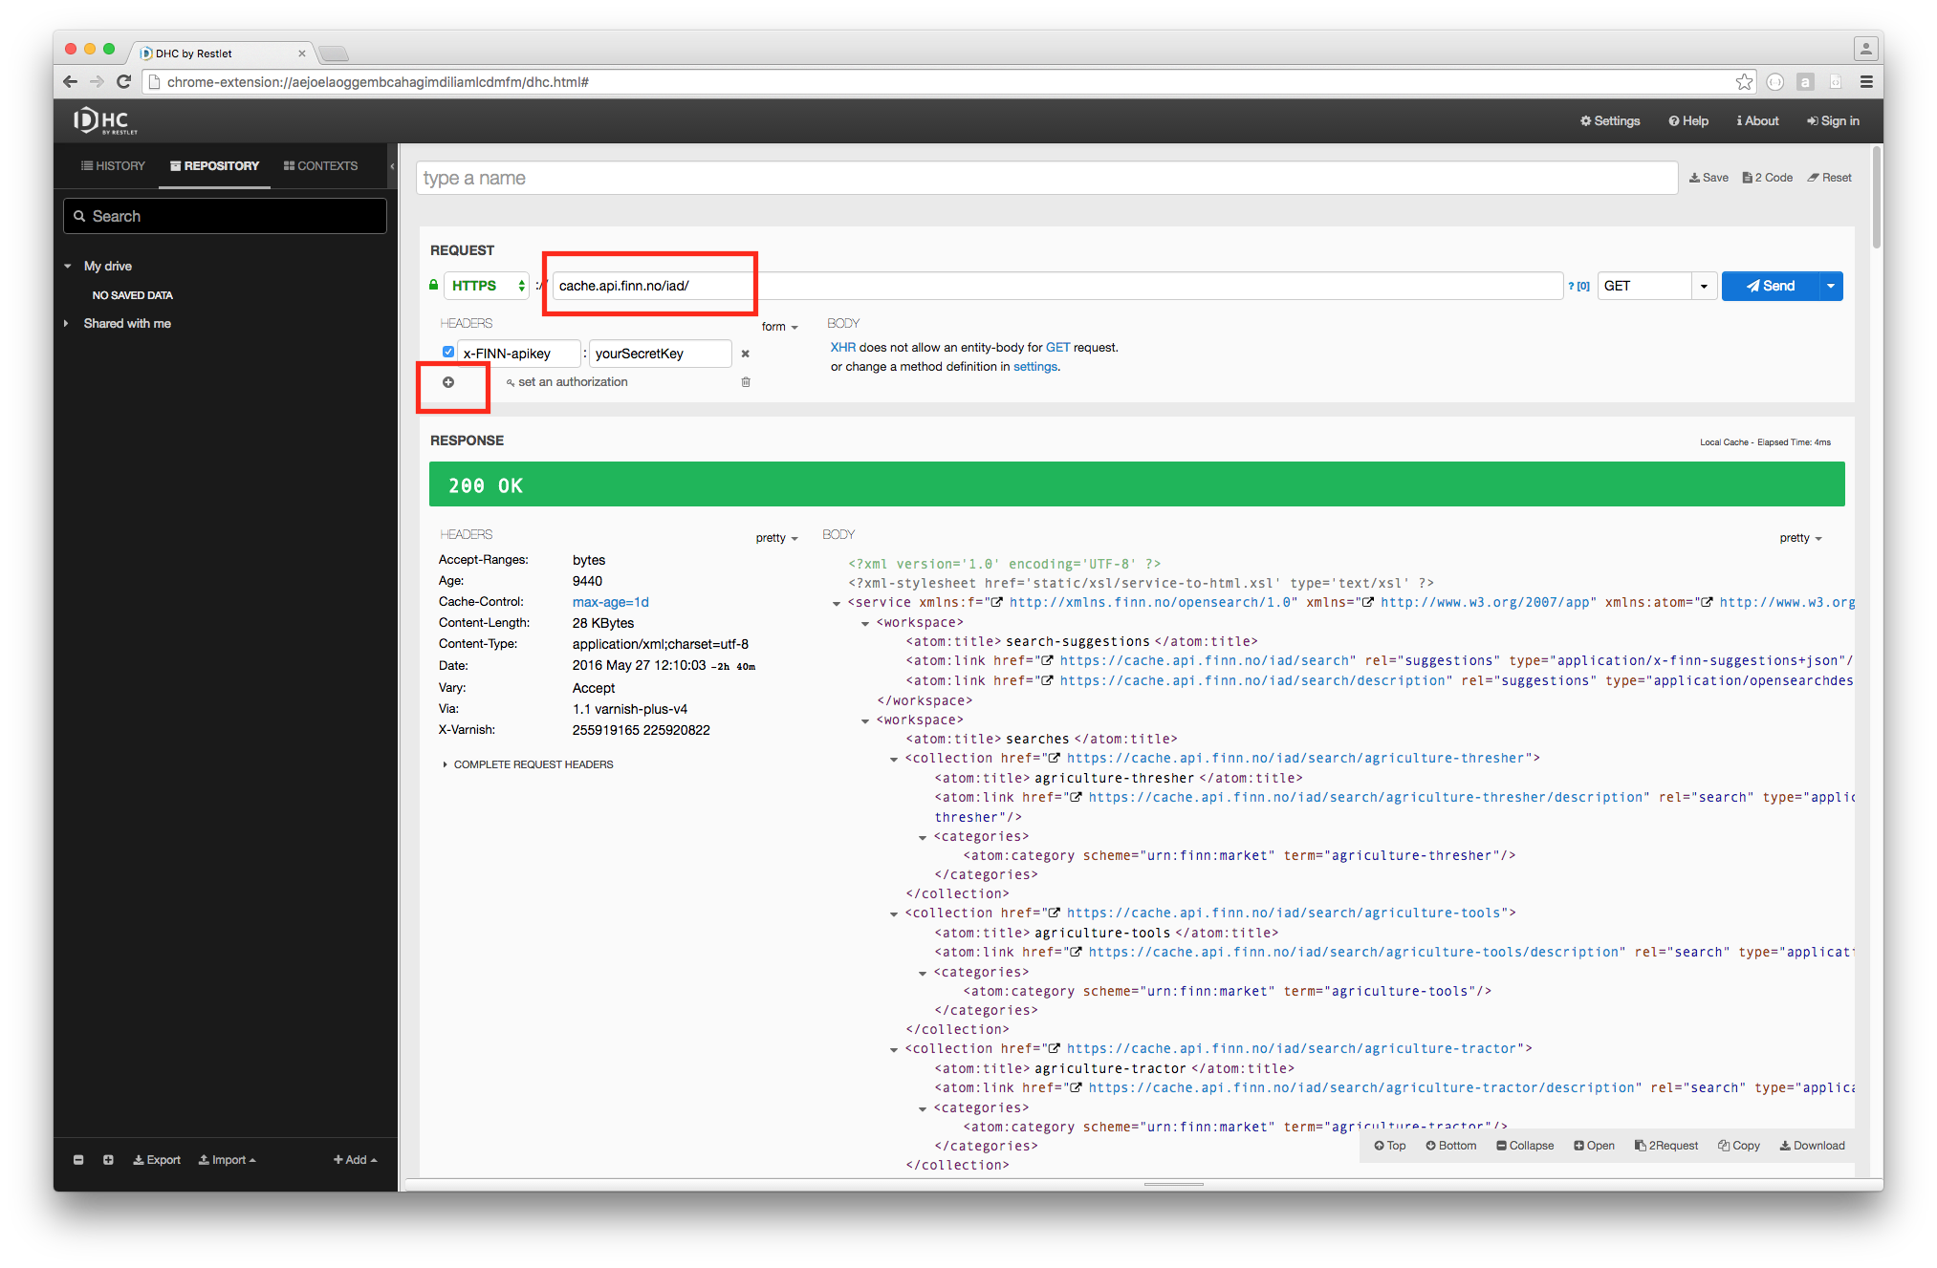Open the response body 'pretty' dropdown
The image size is (1937, 1268).
point(1801,538)
